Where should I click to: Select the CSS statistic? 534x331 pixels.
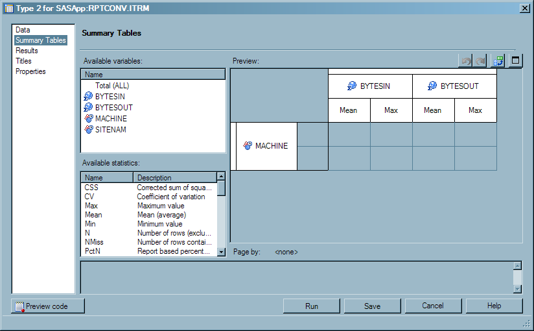(x=91, y=188)
